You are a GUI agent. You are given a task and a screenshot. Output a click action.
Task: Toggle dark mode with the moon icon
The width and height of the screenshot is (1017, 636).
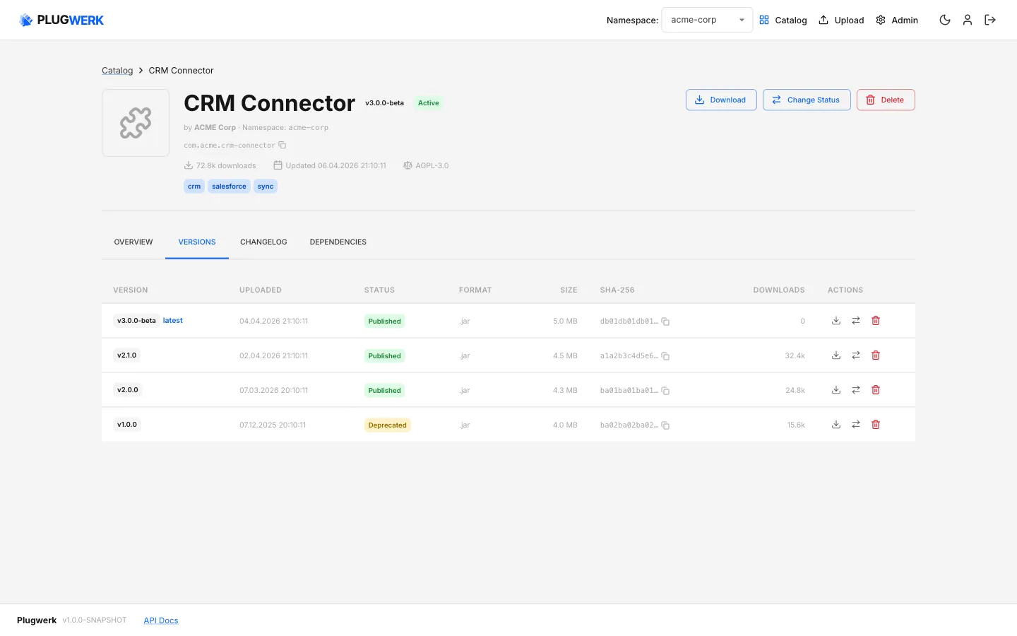[945, 20]
